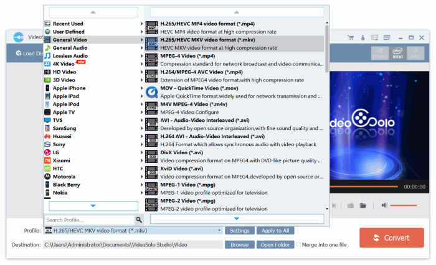Click the Sony logo icon
This screenshot has height=265, width=436.
(47, 144)
